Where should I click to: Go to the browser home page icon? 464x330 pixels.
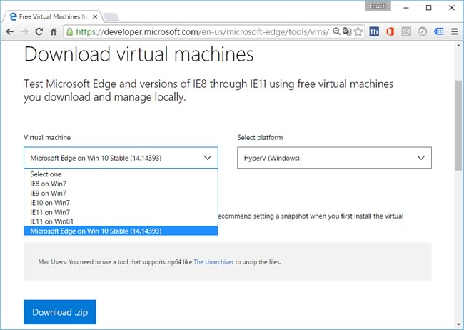click(54, 31)
